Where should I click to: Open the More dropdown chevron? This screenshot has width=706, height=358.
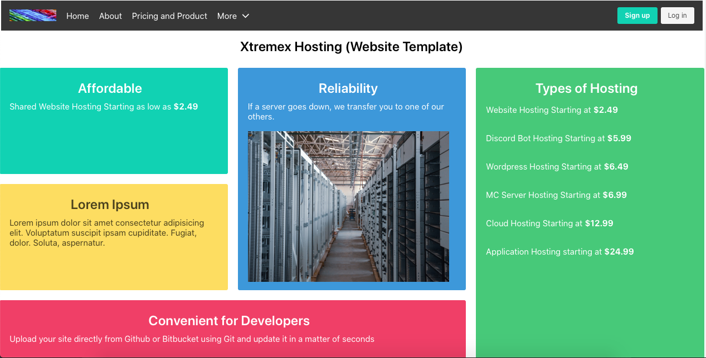point(245,17)
